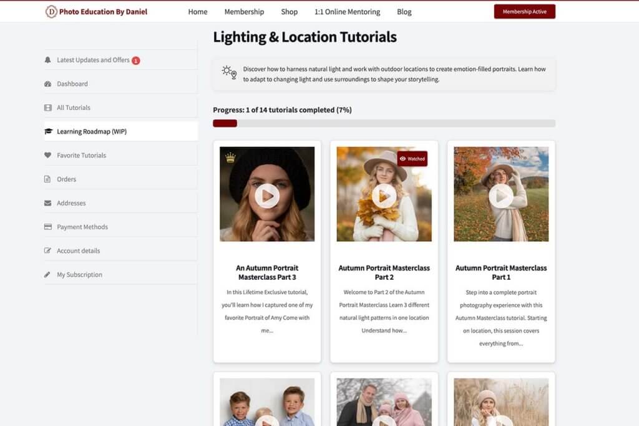Click the circular D logo icon

(51, 12)
